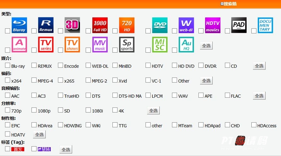Click the purple 禁转 tag label
281x156 pixels.
(44, 149)
